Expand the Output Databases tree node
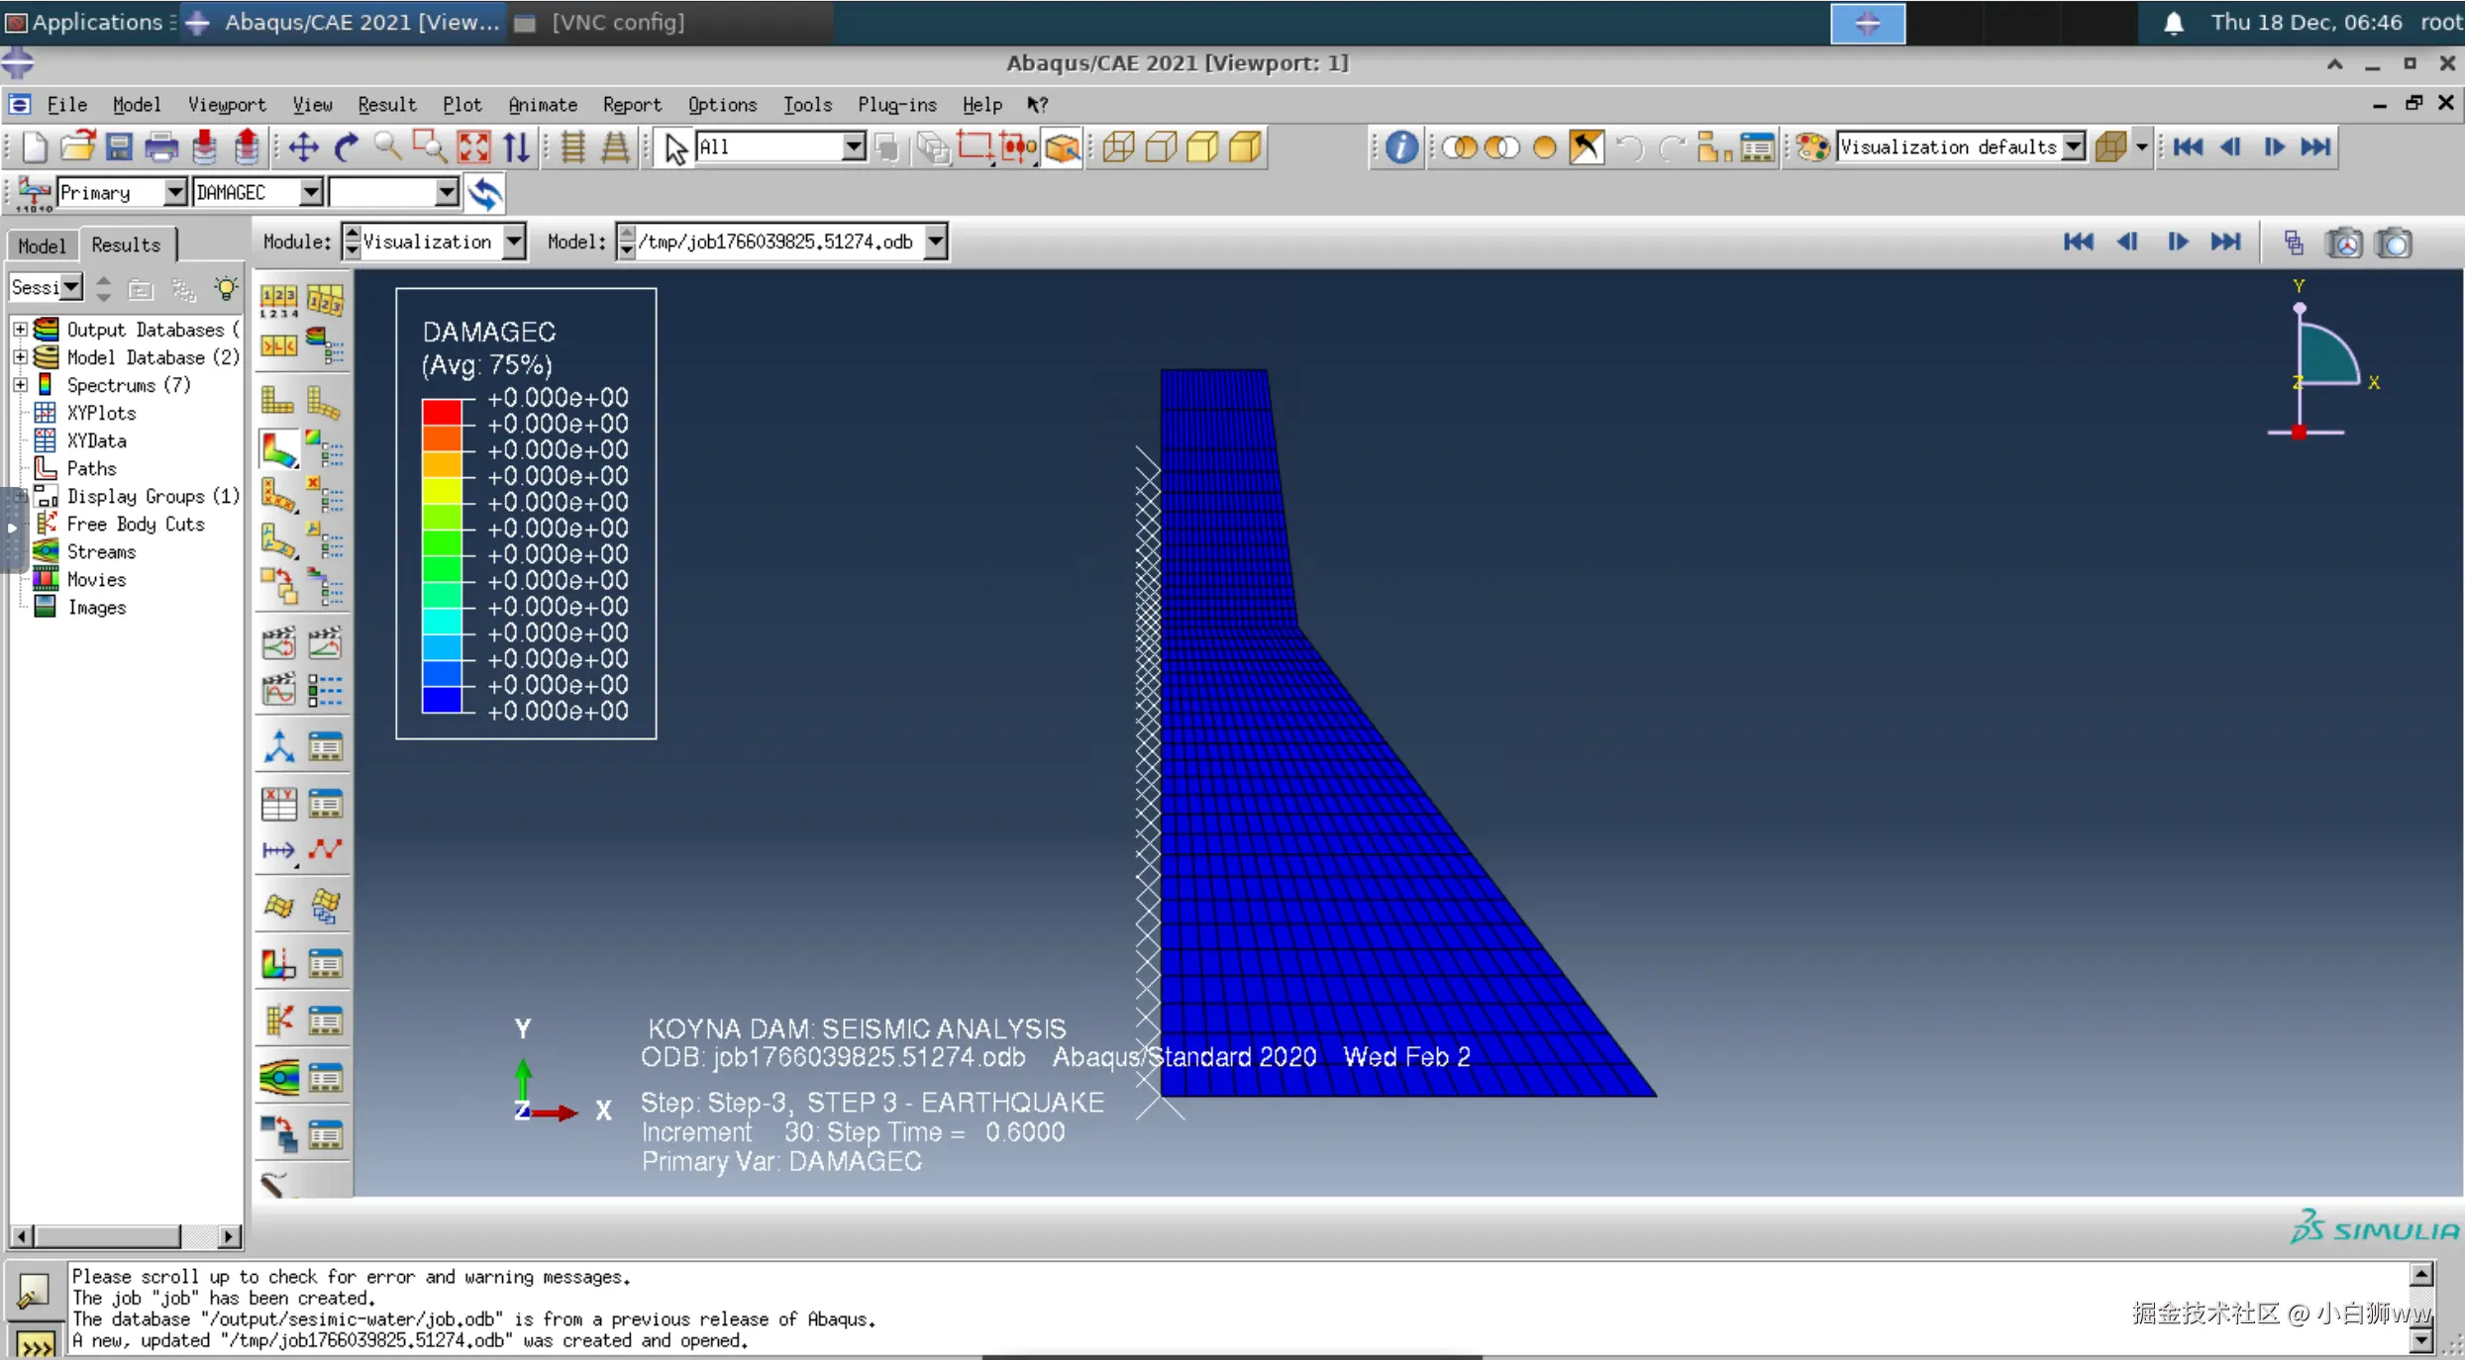Viewport: 2465px width, 1360px height. 20,329
